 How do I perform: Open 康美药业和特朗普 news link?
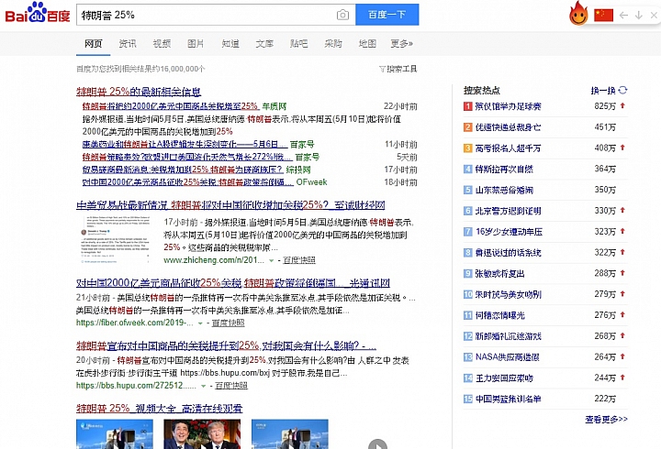click(185, 145)
